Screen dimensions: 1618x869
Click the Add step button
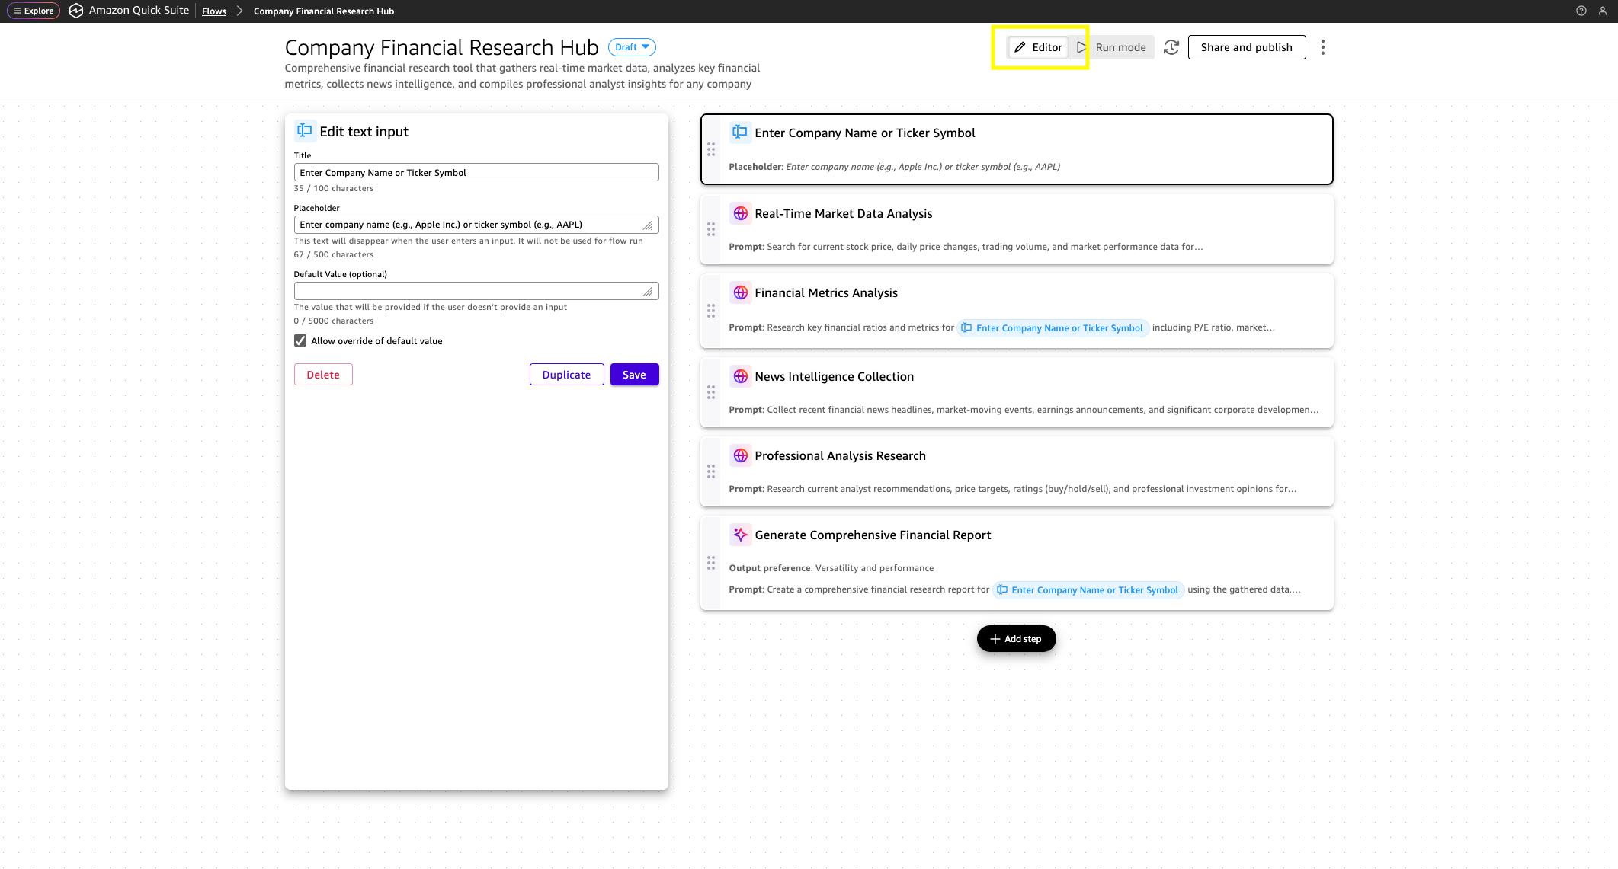pyautogui.click(x=1016, y=638)
